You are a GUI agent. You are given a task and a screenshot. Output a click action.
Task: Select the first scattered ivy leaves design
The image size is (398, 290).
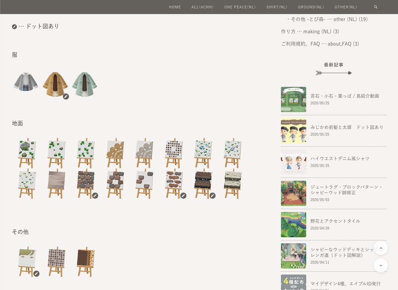click(56, 153)
